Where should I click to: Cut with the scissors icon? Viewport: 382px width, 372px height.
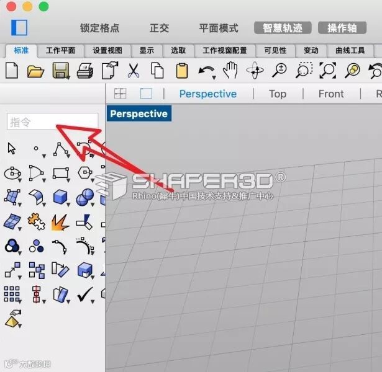coord(134,71)
